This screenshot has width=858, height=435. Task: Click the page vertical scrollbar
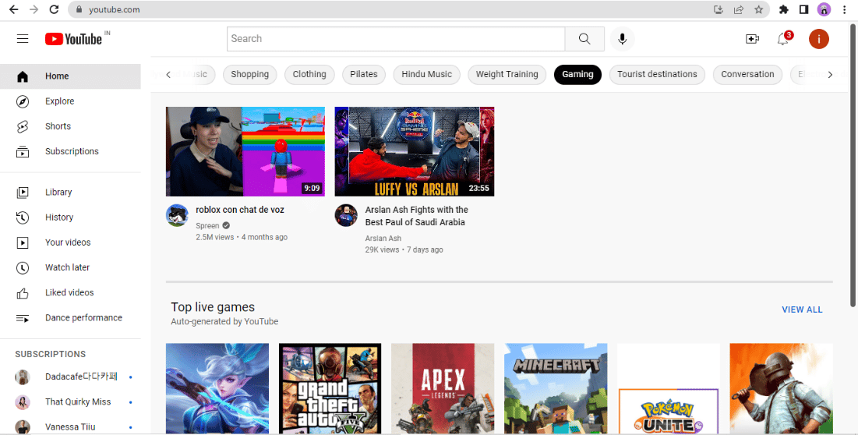(853, 164)
